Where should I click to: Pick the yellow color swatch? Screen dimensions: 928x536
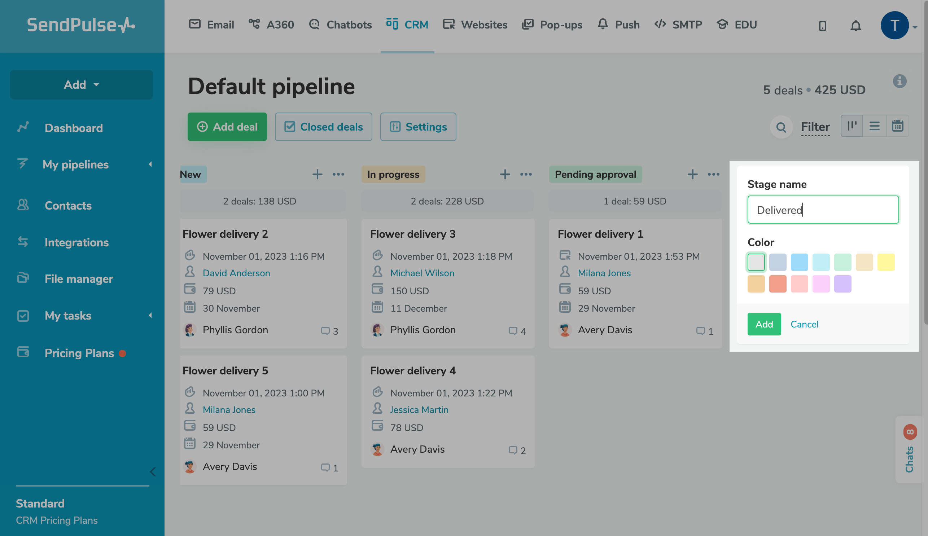pyautogui.click(x=886, y=262)
